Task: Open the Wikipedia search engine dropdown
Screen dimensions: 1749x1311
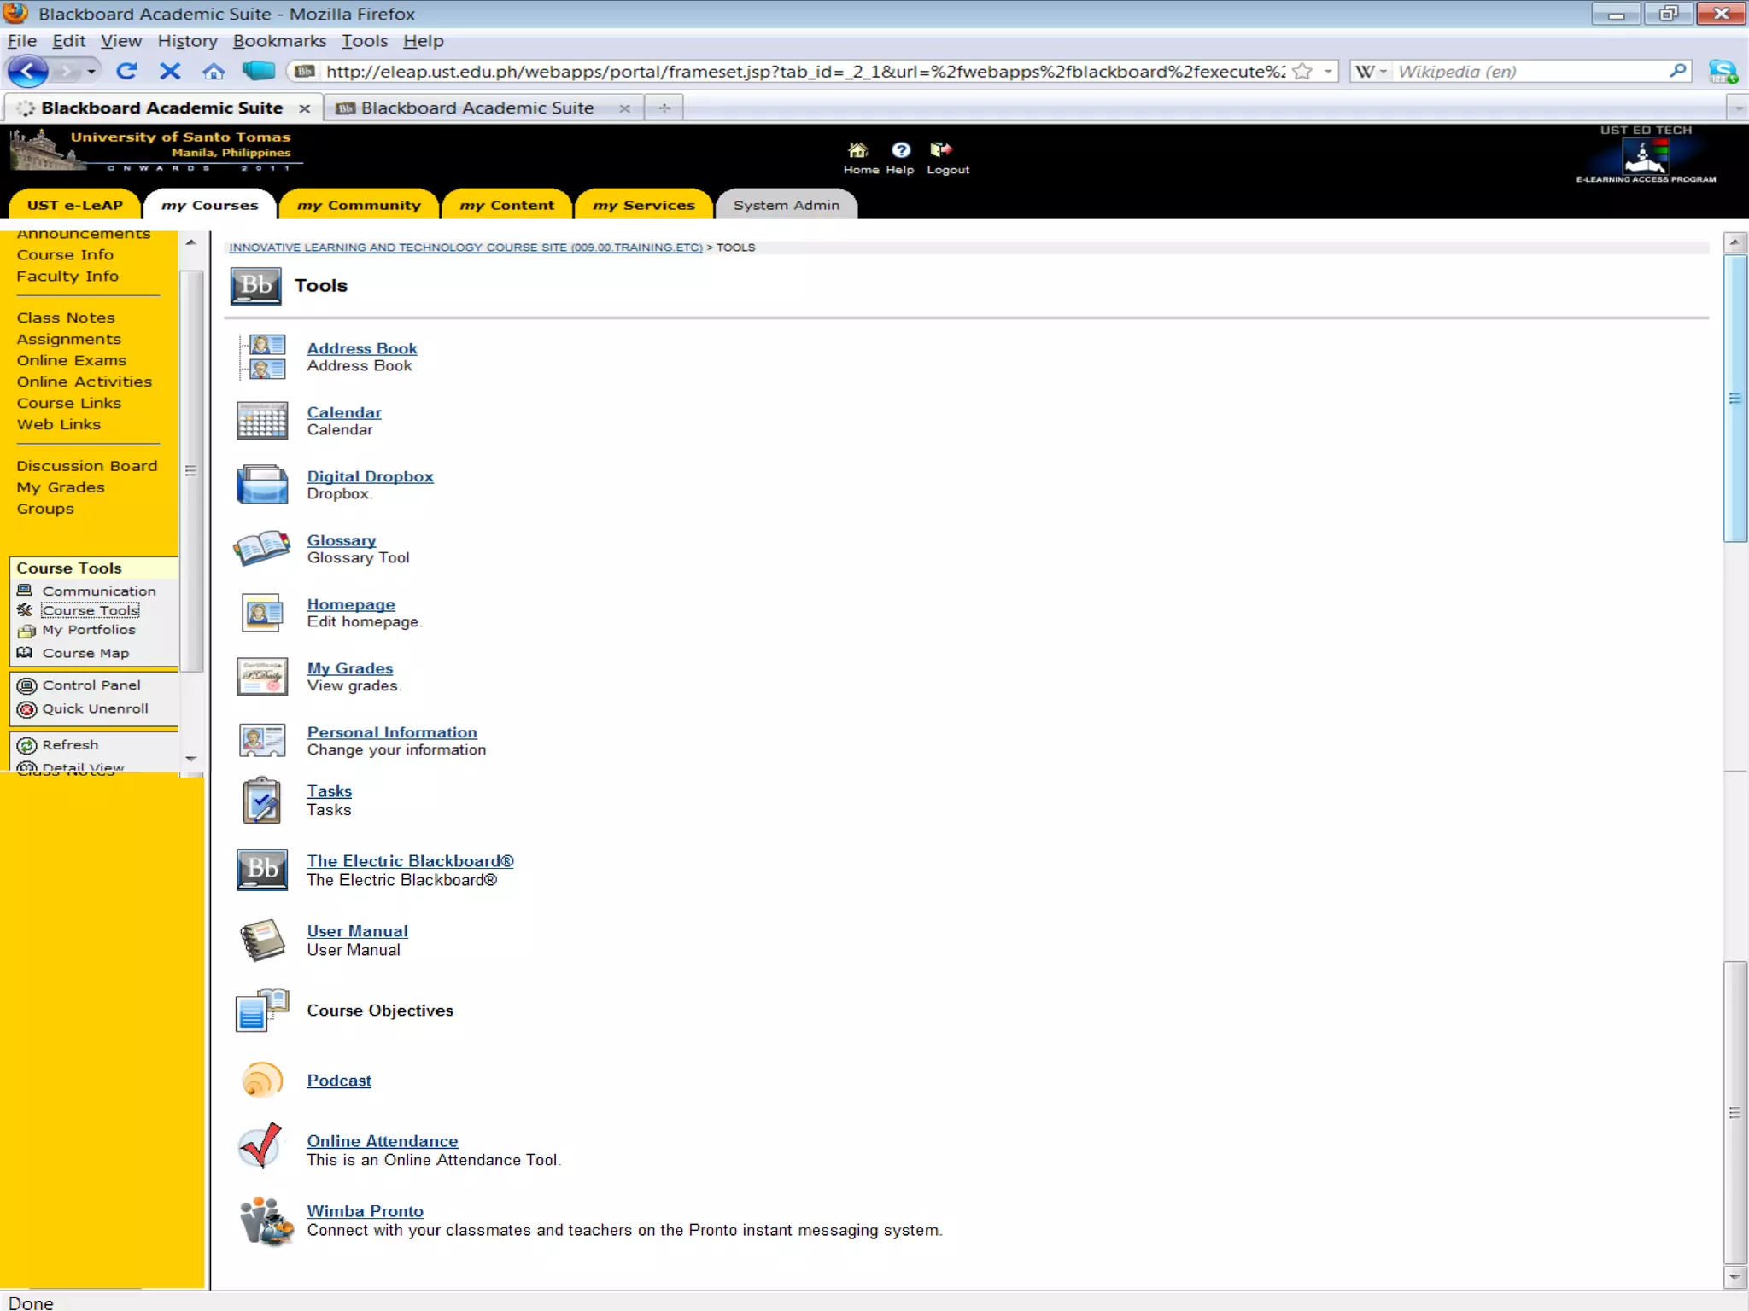Action: pos(1371,72)
